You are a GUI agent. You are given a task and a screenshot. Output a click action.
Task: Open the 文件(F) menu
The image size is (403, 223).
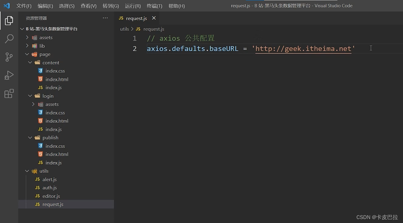tap(24, 6)
